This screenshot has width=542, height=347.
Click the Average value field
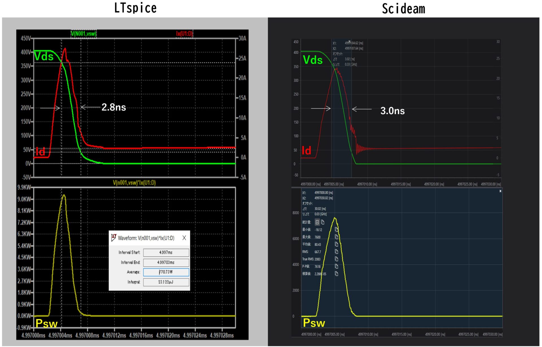tap(166, 272)
